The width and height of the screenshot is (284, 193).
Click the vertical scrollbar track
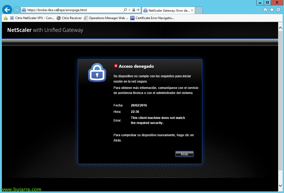280,106
